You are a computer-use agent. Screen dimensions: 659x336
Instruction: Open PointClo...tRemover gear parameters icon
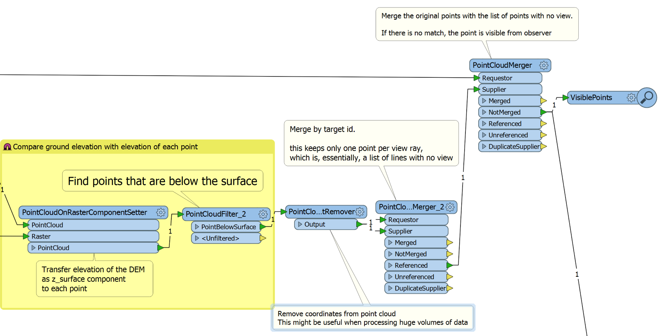coord(360,211)
